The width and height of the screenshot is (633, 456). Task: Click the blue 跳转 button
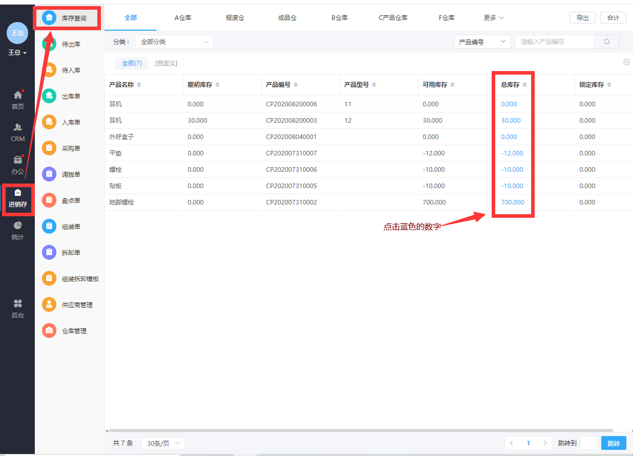[x=614, y=443]
